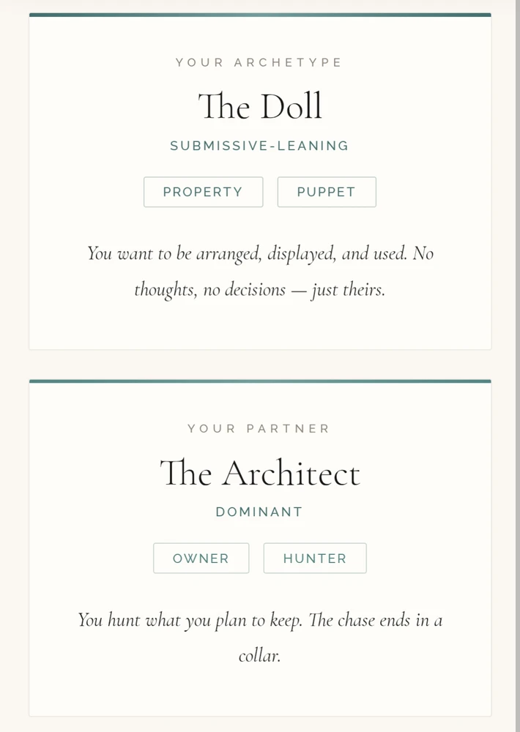Image resolution: width=520 pixels, height=732 pixels.
Task: Click the heading The Architect
Action: click(x=260, y=474)
